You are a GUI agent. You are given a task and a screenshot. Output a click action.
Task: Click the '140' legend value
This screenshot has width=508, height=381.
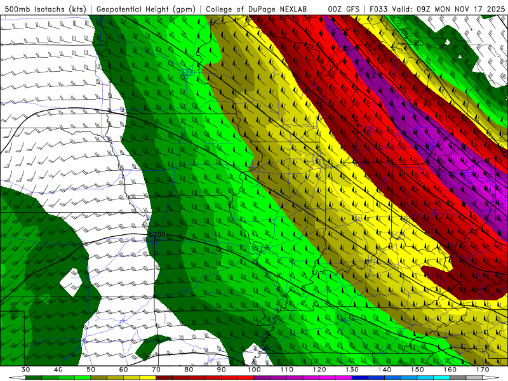tap(385, 370)
